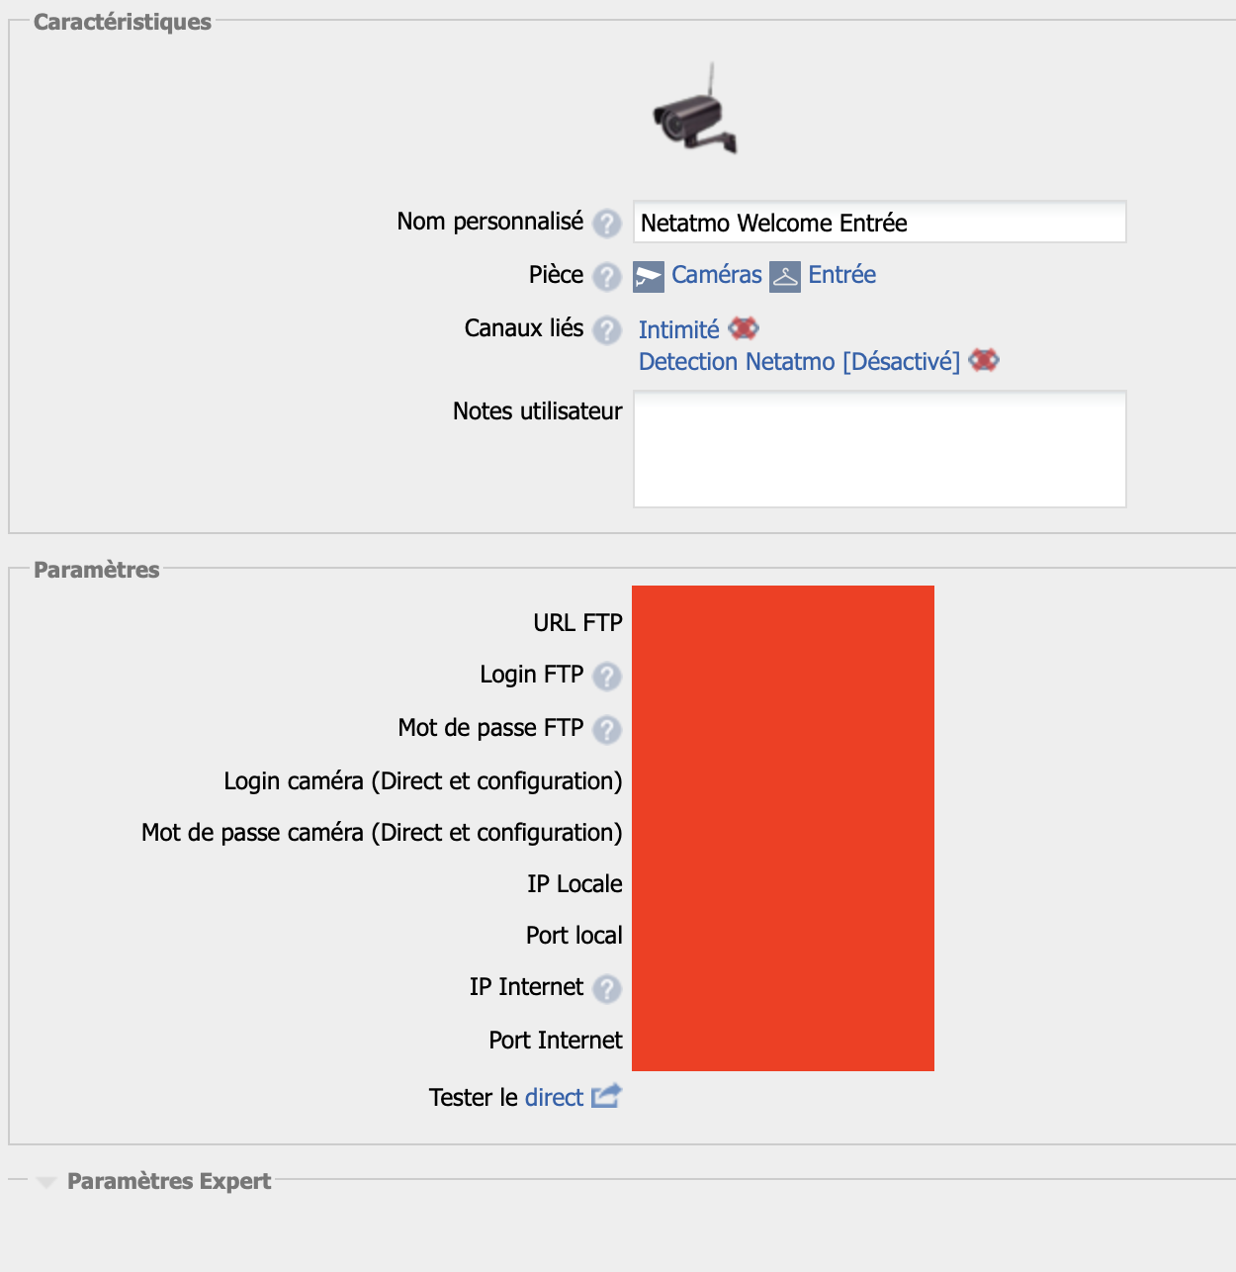The image size is (1236, 1272).
Task: Click the external link icon after direct
Action: [606, 1096]
